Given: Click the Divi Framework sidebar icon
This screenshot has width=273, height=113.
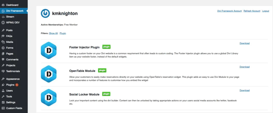Looking at the screenshot, I should coord(3,11).
